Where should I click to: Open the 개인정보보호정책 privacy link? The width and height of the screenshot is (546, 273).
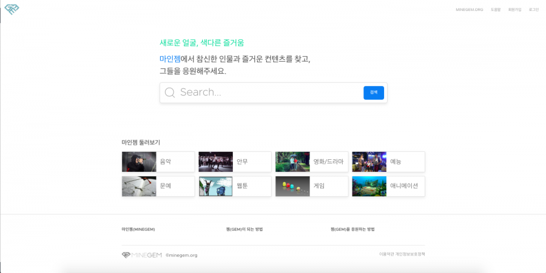410,254
